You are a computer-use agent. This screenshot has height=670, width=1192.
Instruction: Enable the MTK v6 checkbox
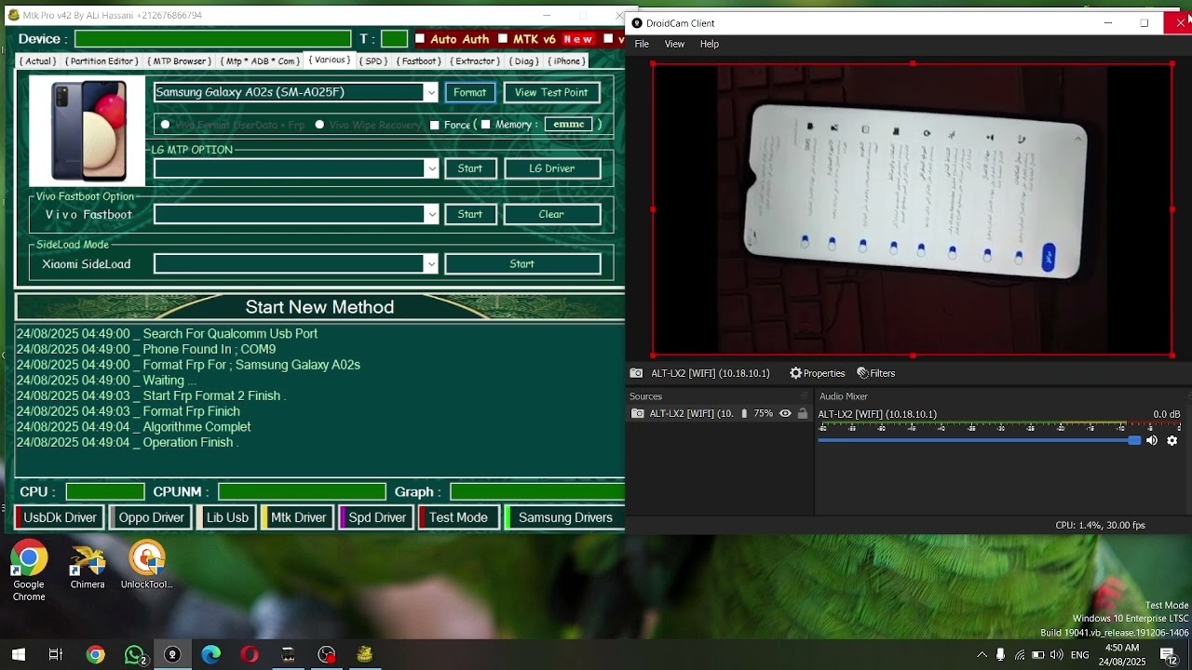click(x=503, y=38)
